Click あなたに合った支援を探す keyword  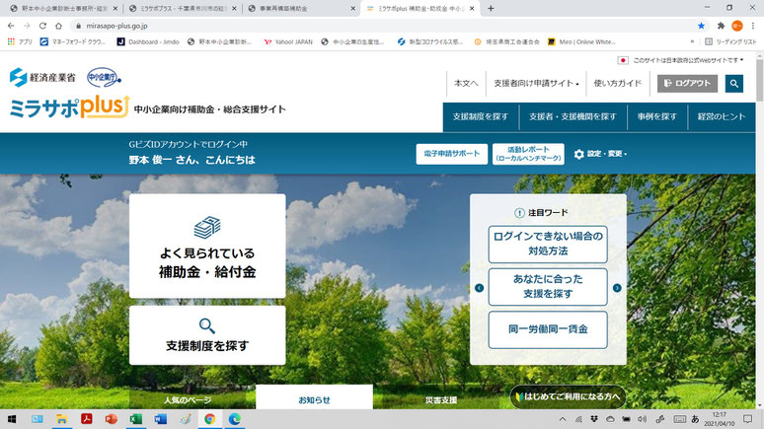click(548, 287)
